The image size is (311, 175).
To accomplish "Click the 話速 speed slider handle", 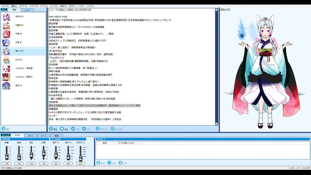I will 19,157.
